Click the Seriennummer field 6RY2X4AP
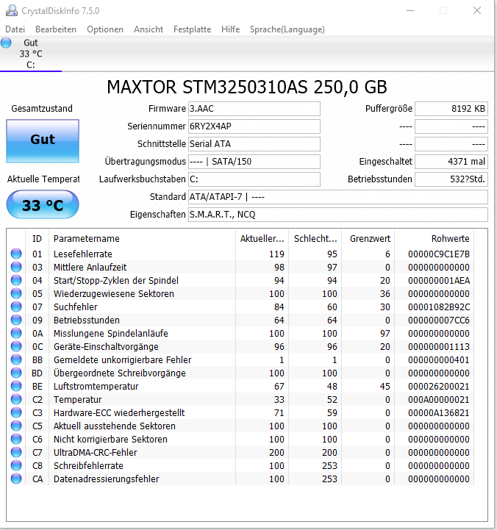 pyautogui.click(x=254, y=126)
